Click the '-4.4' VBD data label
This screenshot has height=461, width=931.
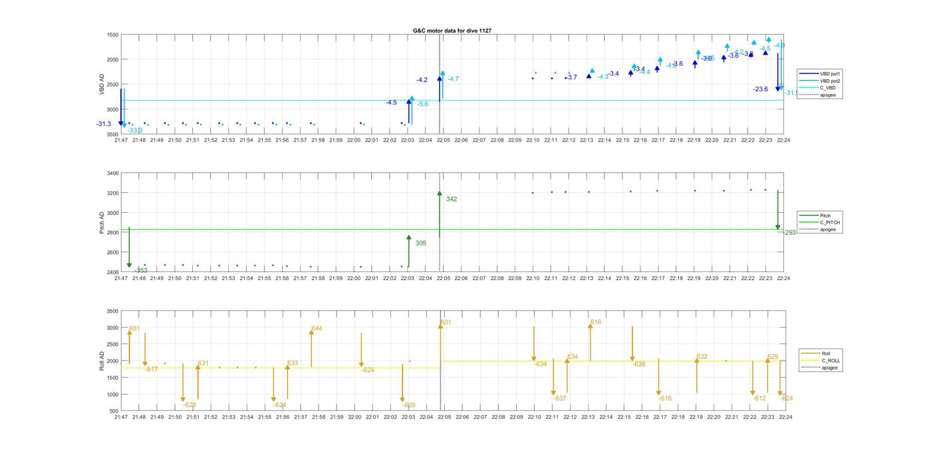pos(644,72)
